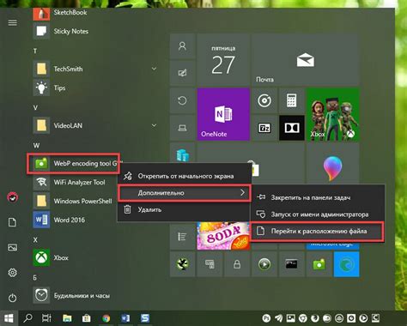Choose Перейти к расположению файла
This screenshot has width=407, height=326.
[x=317, y=231]
